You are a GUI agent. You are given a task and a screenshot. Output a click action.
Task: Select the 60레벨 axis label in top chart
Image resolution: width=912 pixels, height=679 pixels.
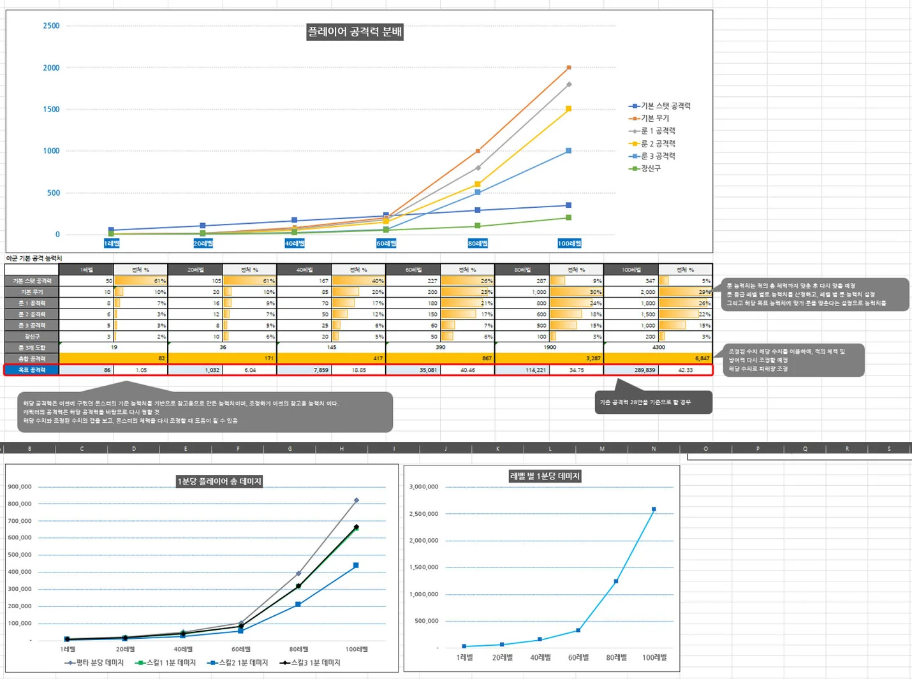(386, 244)
